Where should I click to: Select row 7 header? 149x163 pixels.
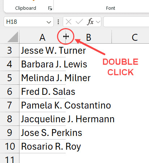[9, 105]
